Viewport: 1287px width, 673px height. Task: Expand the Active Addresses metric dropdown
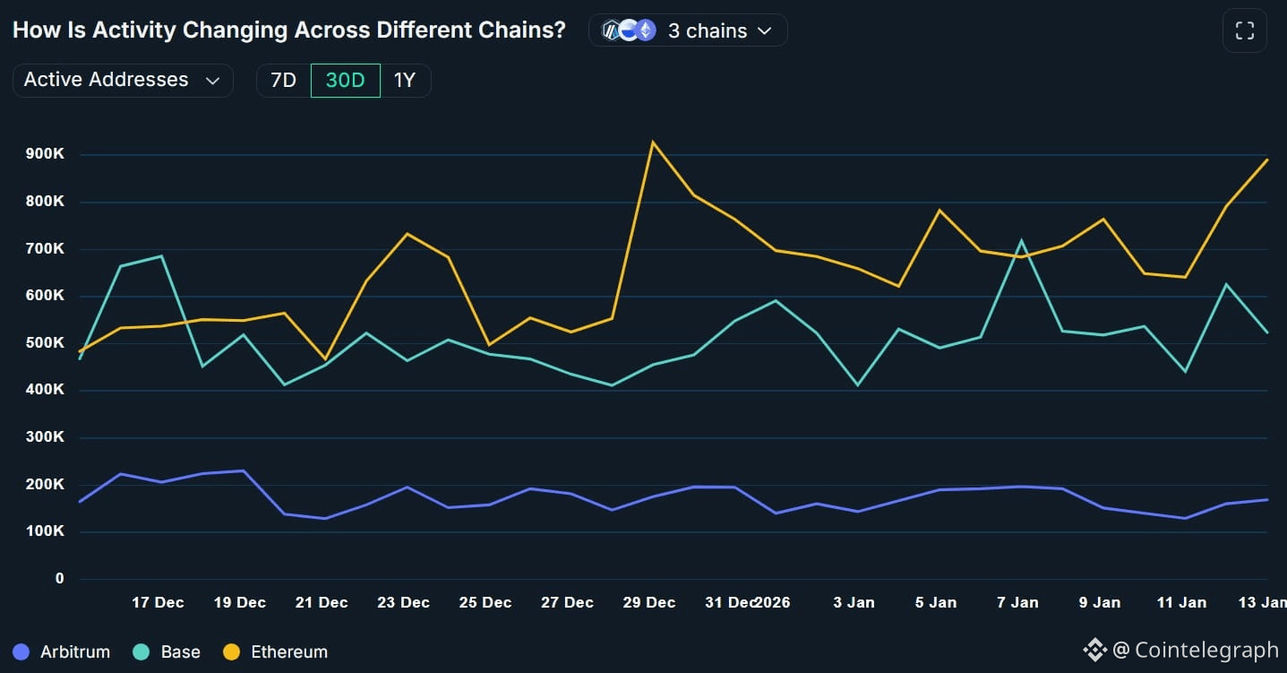pos(123,80)
